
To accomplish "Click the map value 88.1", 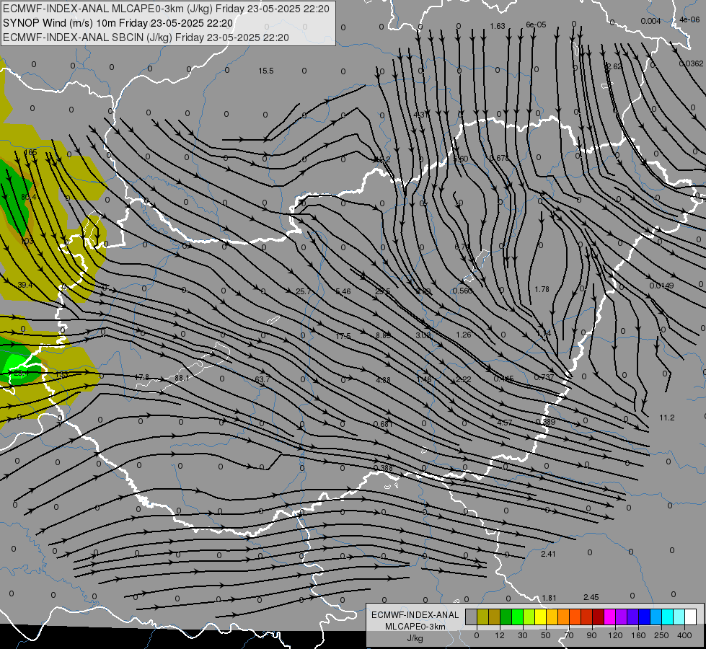I will (182, 379).
